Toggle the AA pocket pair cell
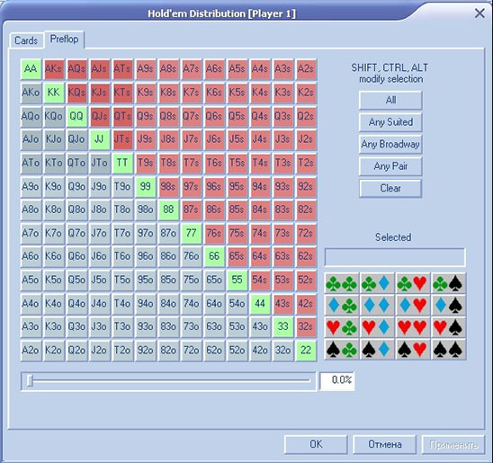Image resolution: width=493 pixels, height=463 pixels. (31, 68)
